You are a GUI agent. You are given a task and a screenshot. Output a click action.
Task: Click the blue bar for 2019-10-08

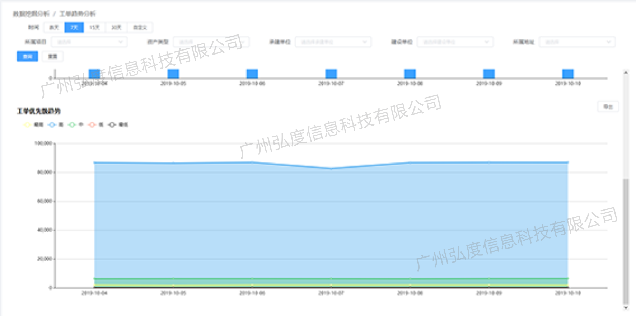(x=410, y=74)
